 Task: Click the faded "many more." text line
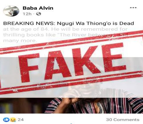pyautogui.click(x=20, y=41)
